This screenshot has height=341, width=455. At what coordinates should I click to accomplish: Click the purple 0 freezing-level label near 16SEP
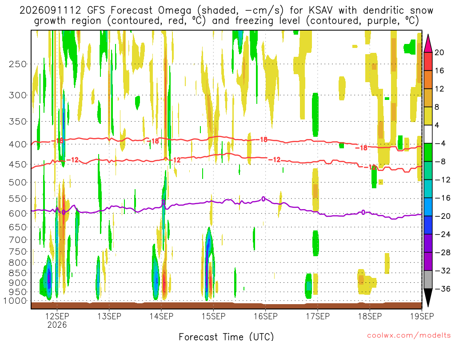click(x=263, y=199)
